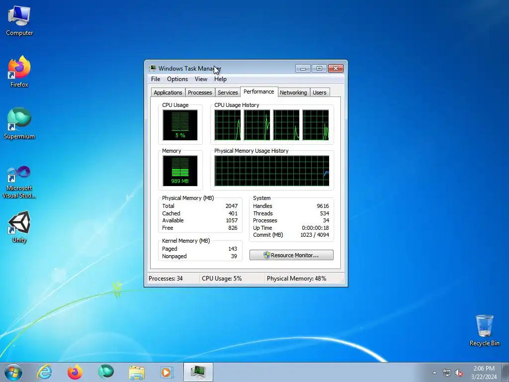Screen dimensions: 509x382
Task: Click the Cached value 401
Action: pyautogui.click(x=233, y=213)
